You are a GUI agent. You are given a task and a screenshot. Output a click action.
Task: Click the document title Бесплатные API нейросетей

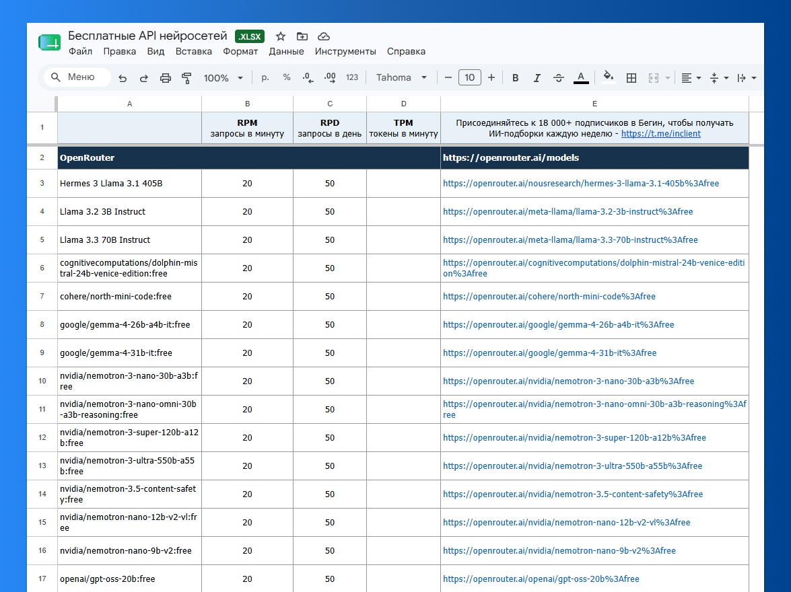pos(148,36)
